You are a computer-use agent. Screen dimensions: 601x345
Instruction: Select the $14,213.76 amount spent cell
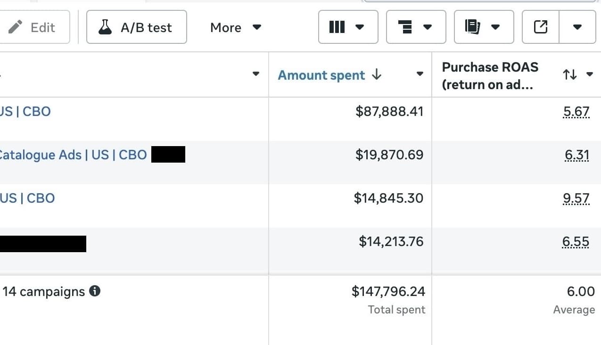[391, 242]
